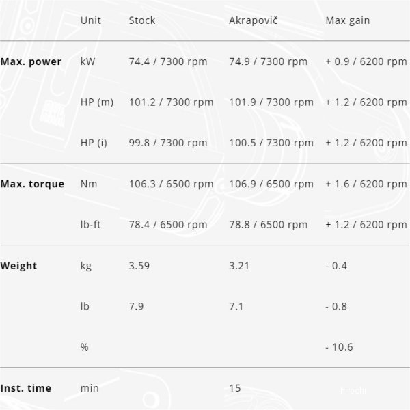Select the Max. power row label
Viewport: 410px width, 410px height.
coord(31,61)
